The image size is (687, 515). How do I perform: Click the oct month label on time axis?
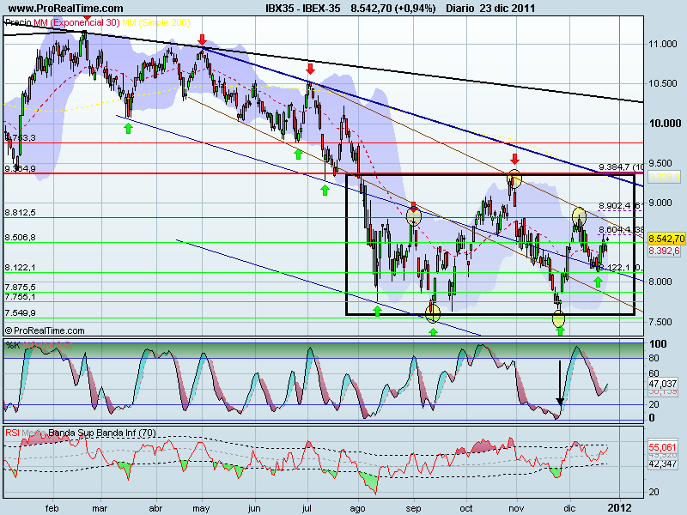click(x=466, y=508)
